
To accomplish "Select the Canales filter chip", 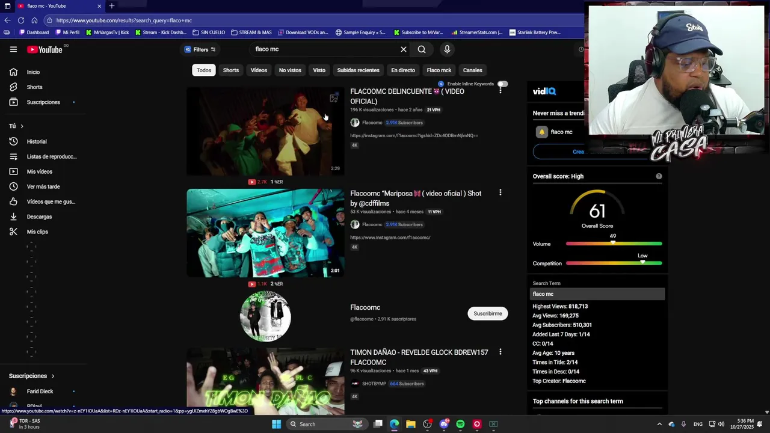I will click(472, 70).
